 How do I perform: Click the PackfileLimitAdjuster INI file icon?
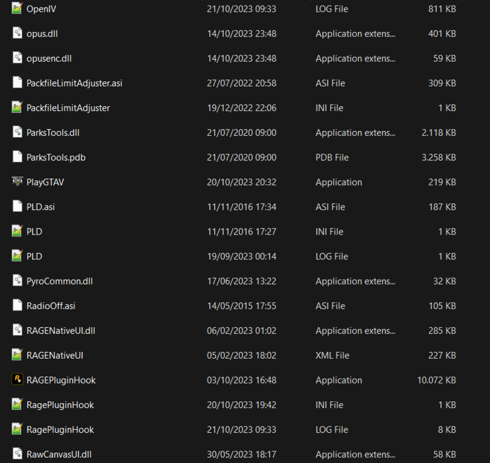pos(17,107)
